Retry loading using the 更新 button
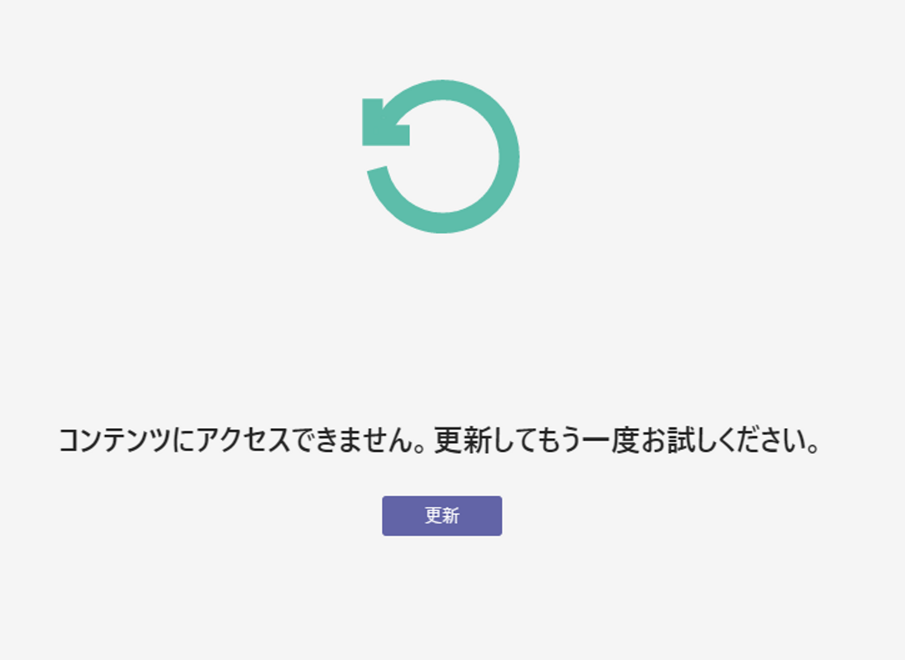The width and height of the screenshot is (905, 660). pyautogui.click(x=442, y=515)
